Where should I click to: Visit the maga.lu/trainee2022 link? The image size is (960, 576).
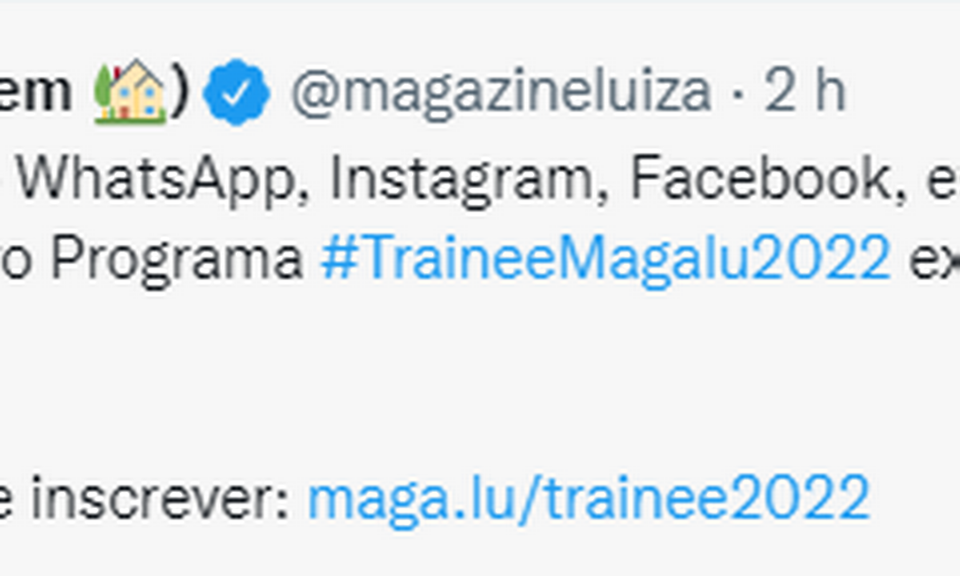tap(588, 498)
